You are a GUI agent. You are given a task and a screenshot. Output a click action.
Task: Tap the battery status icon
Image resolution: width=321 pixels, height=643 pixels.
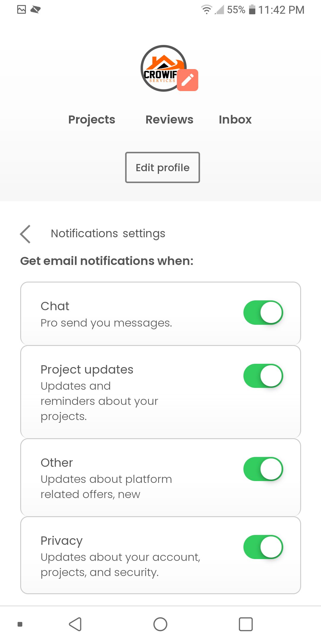coord(252,10)
